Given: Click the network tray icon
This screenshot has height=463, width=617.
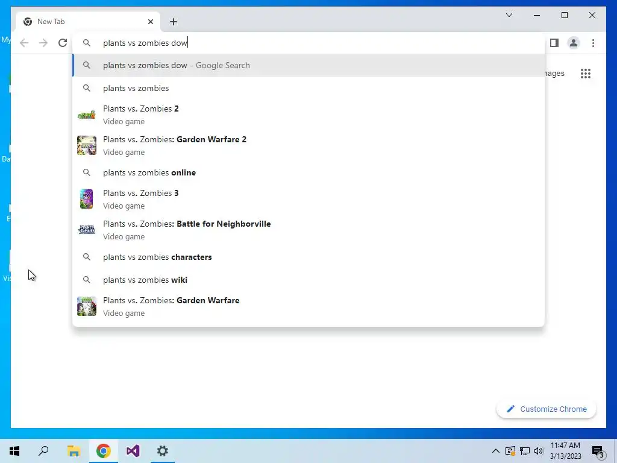Looking at the screenshot, I should coord(525,451).
